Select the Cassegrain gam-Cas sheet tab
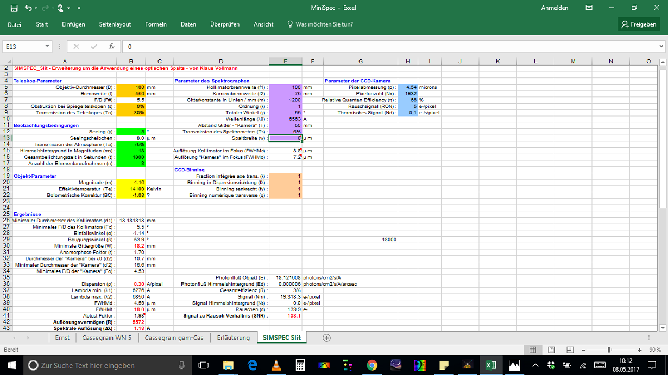Screen dimensions: 668x375 click(174, 337)
